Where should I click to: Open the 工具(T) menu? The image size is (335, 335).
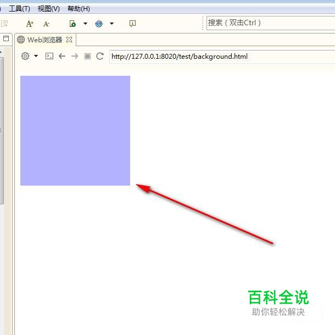(19, 9)
